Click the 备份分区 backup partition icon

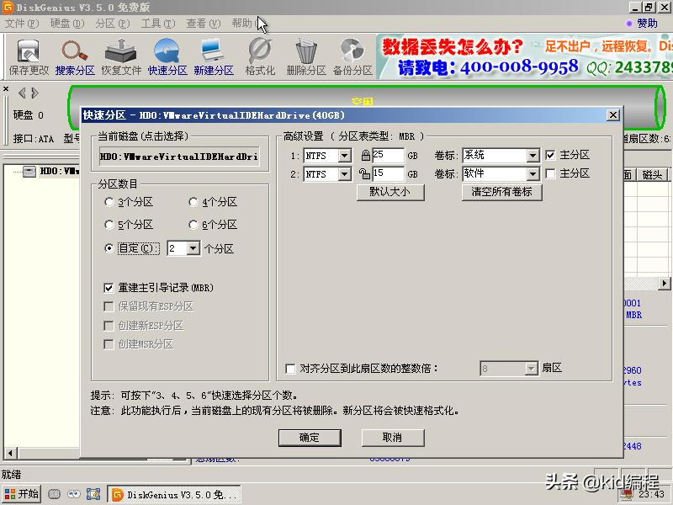[352, 57]
